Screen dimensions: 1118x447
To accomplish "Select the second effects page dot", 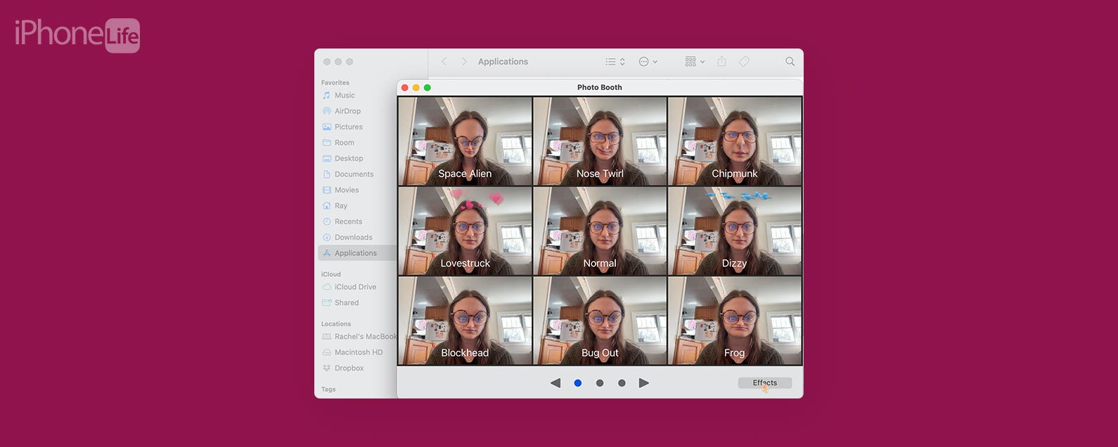I will click(x=600, y=383).
